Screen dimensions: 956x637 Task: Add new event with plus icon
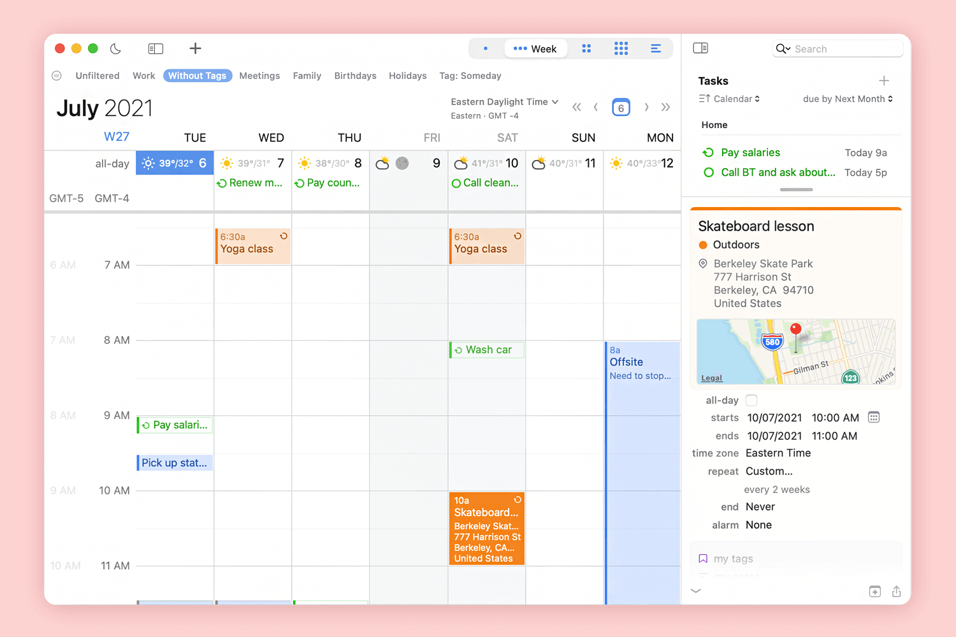pyautogui.click(x=196, y=48)
